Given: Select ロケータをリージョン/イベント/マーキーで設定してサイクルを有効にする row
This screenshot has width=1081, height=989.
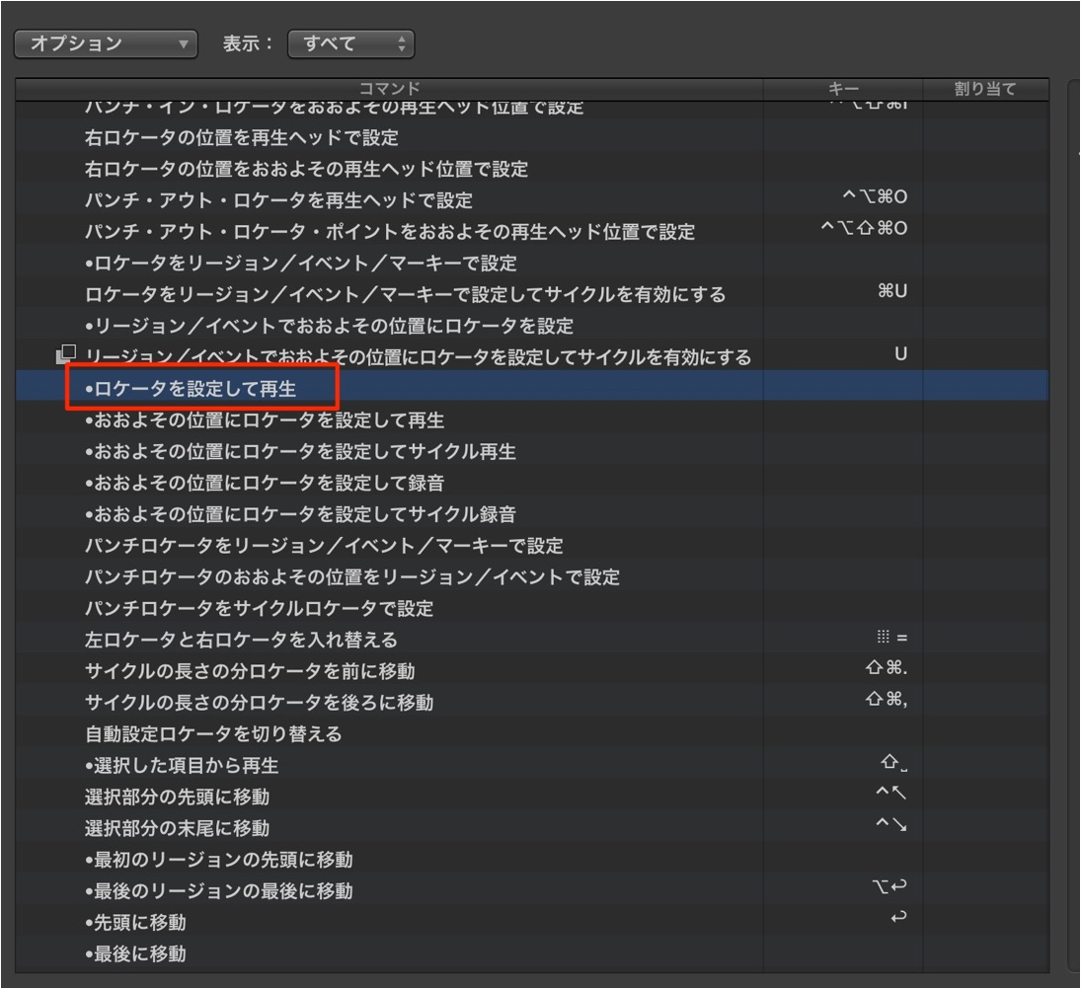Looking at the screenshot, I should tap(532, 294).
